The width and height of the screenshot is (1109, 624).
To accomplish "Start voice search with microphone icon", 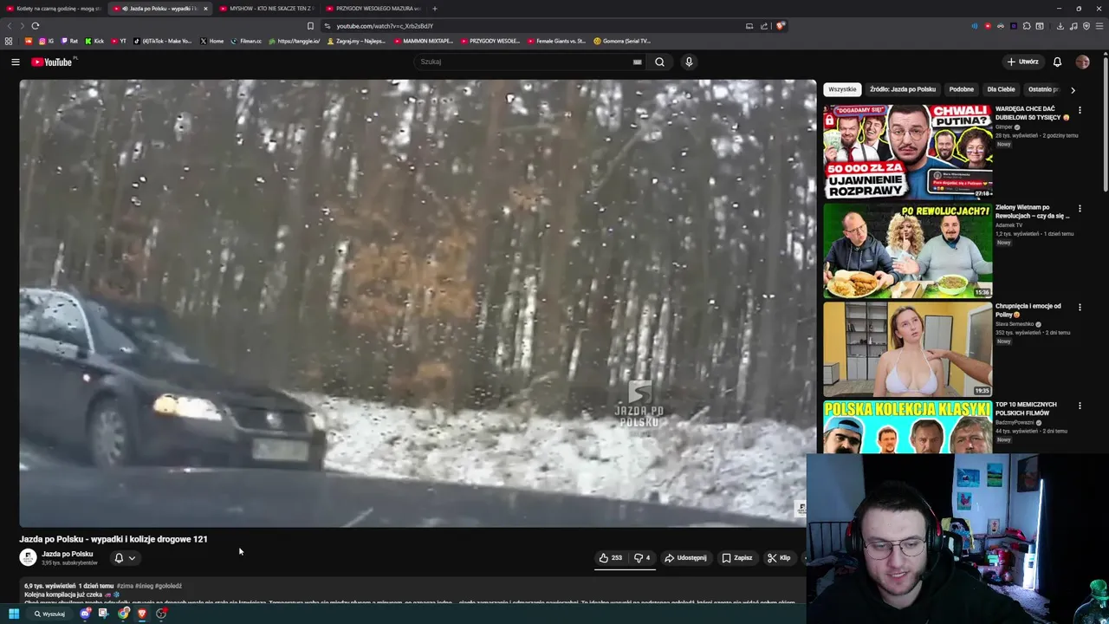I will coord(689,62).
